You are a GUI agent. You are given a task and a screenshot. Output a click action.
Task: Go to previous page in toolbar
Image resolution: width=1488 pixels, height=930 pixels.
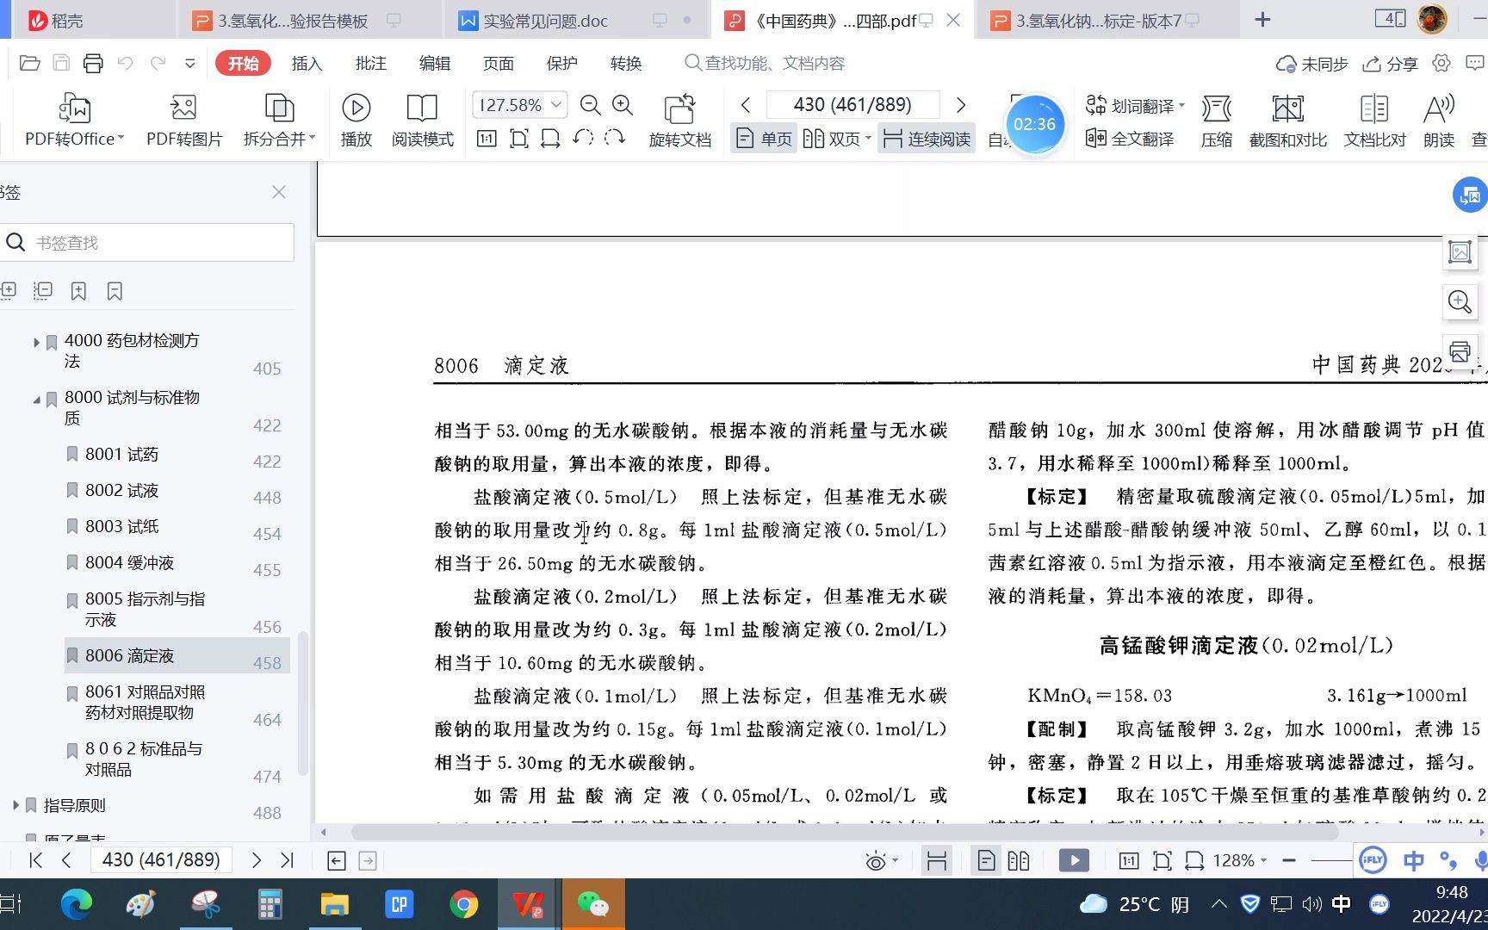pyautogui.click(x=746, y=105)
